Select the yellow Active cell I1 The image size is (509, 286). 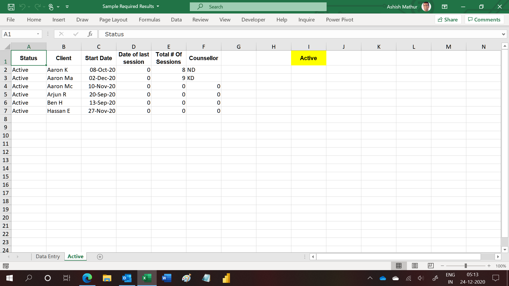coord(308,58)
